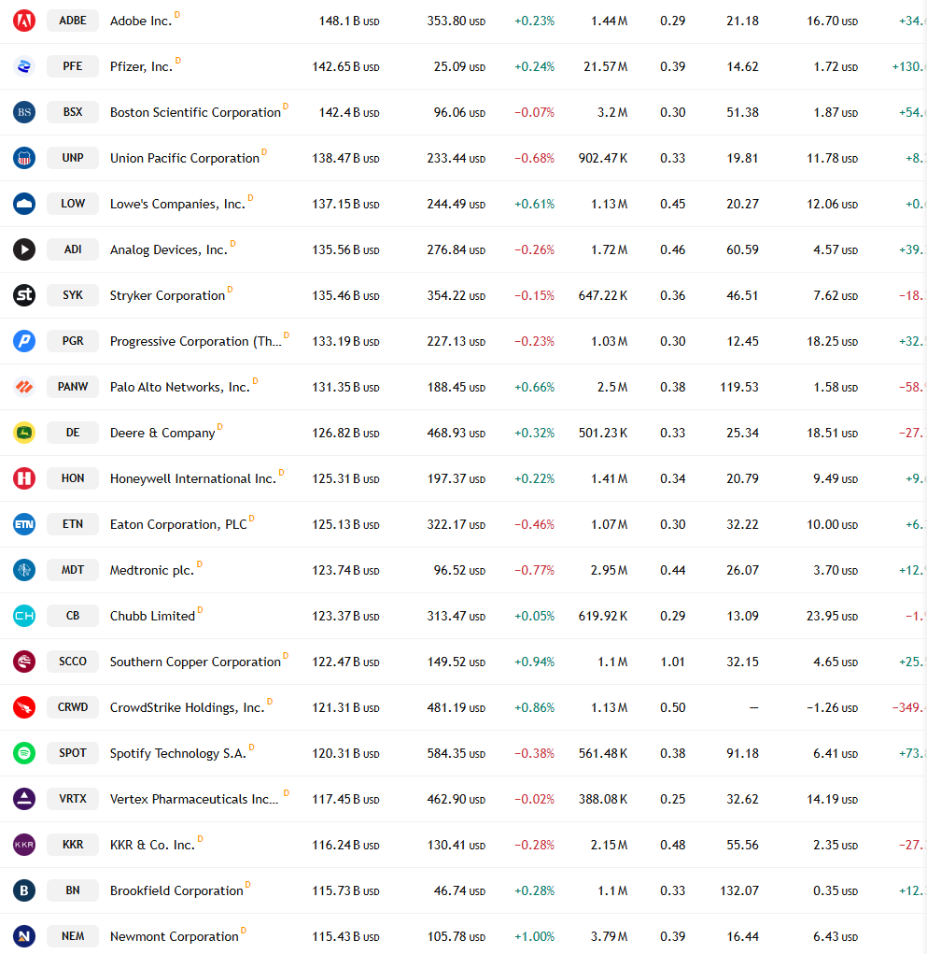Select the BSX ticker badge
The image size is (927, 954).
click(x=73, y=112)
